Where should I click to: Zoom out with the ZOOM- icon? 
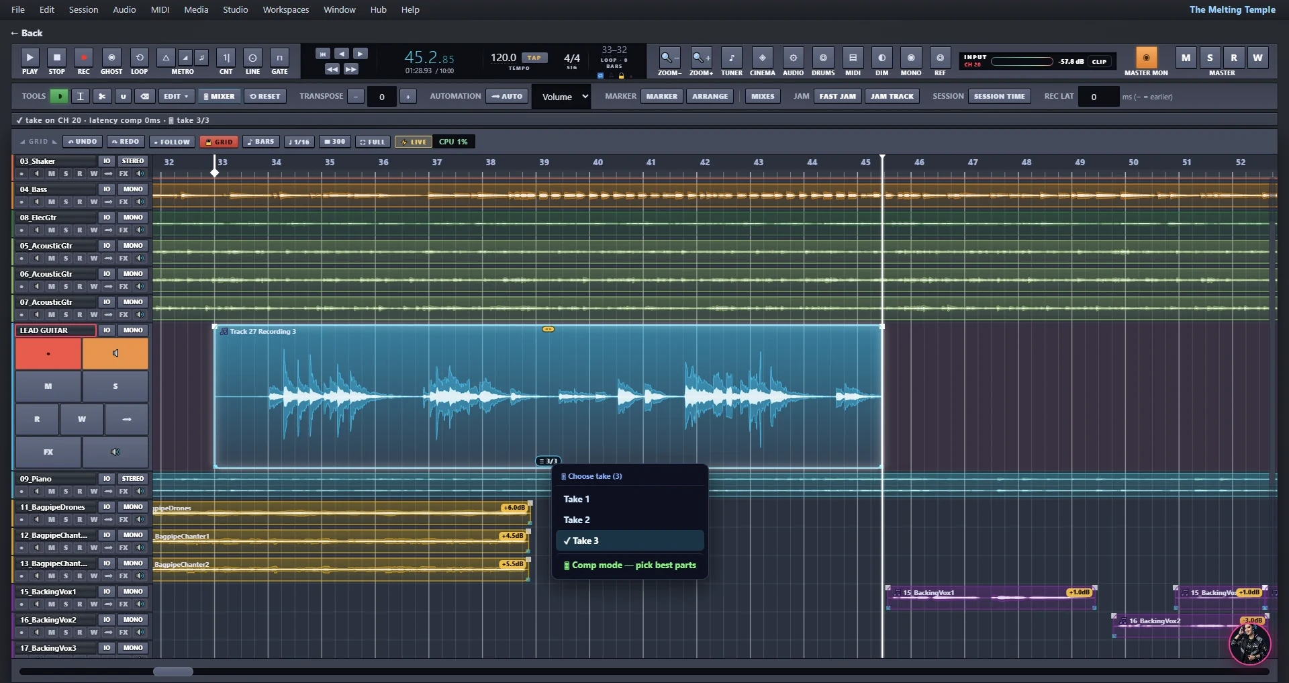point(669,58)
